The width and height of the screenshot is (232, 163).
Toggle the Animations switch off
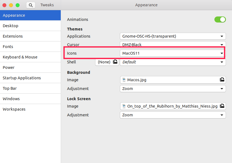220,19
